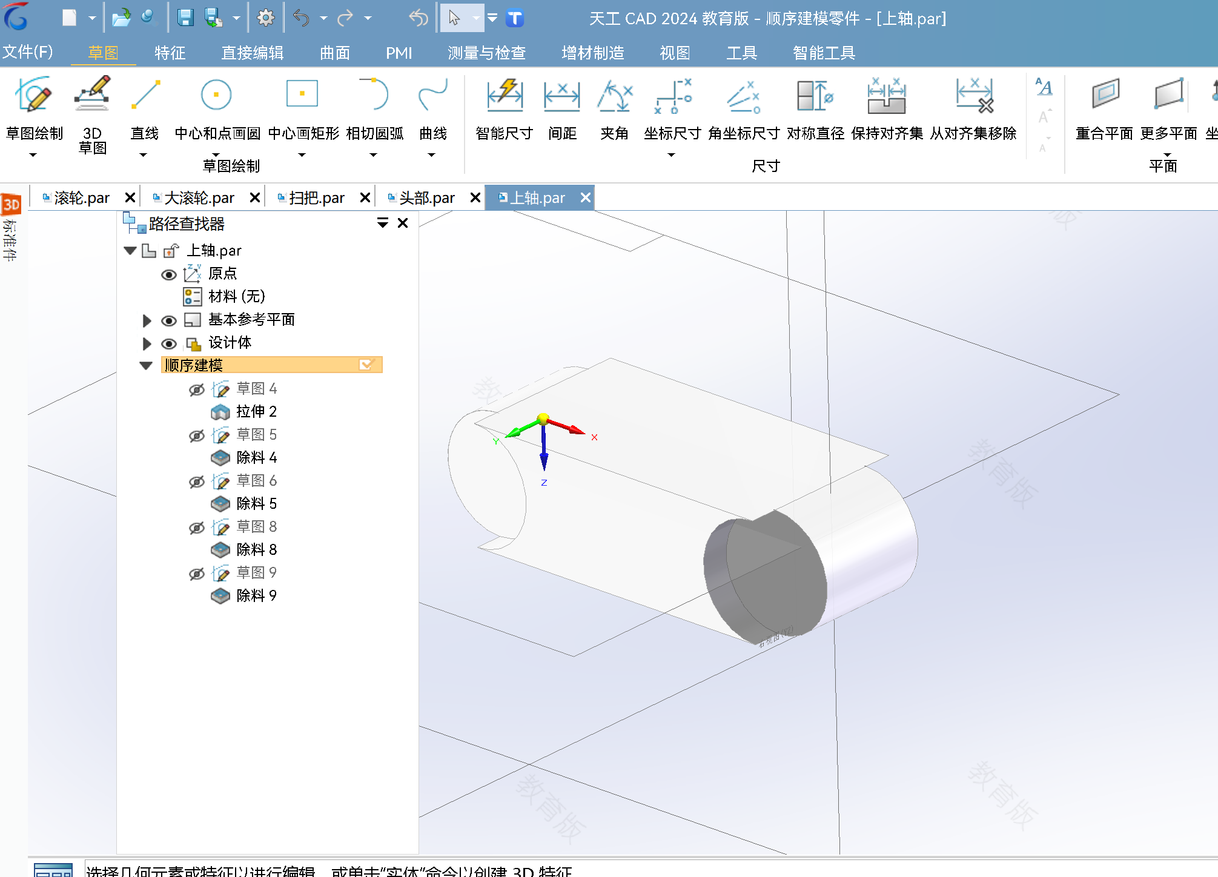The height and width of the screenshot is (877, 1218).
Task: Select the 相切圆弧 arc tool
Action: 374,107
